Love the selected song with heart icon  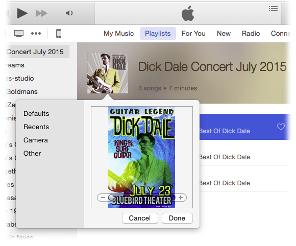[x=281, y=127]
